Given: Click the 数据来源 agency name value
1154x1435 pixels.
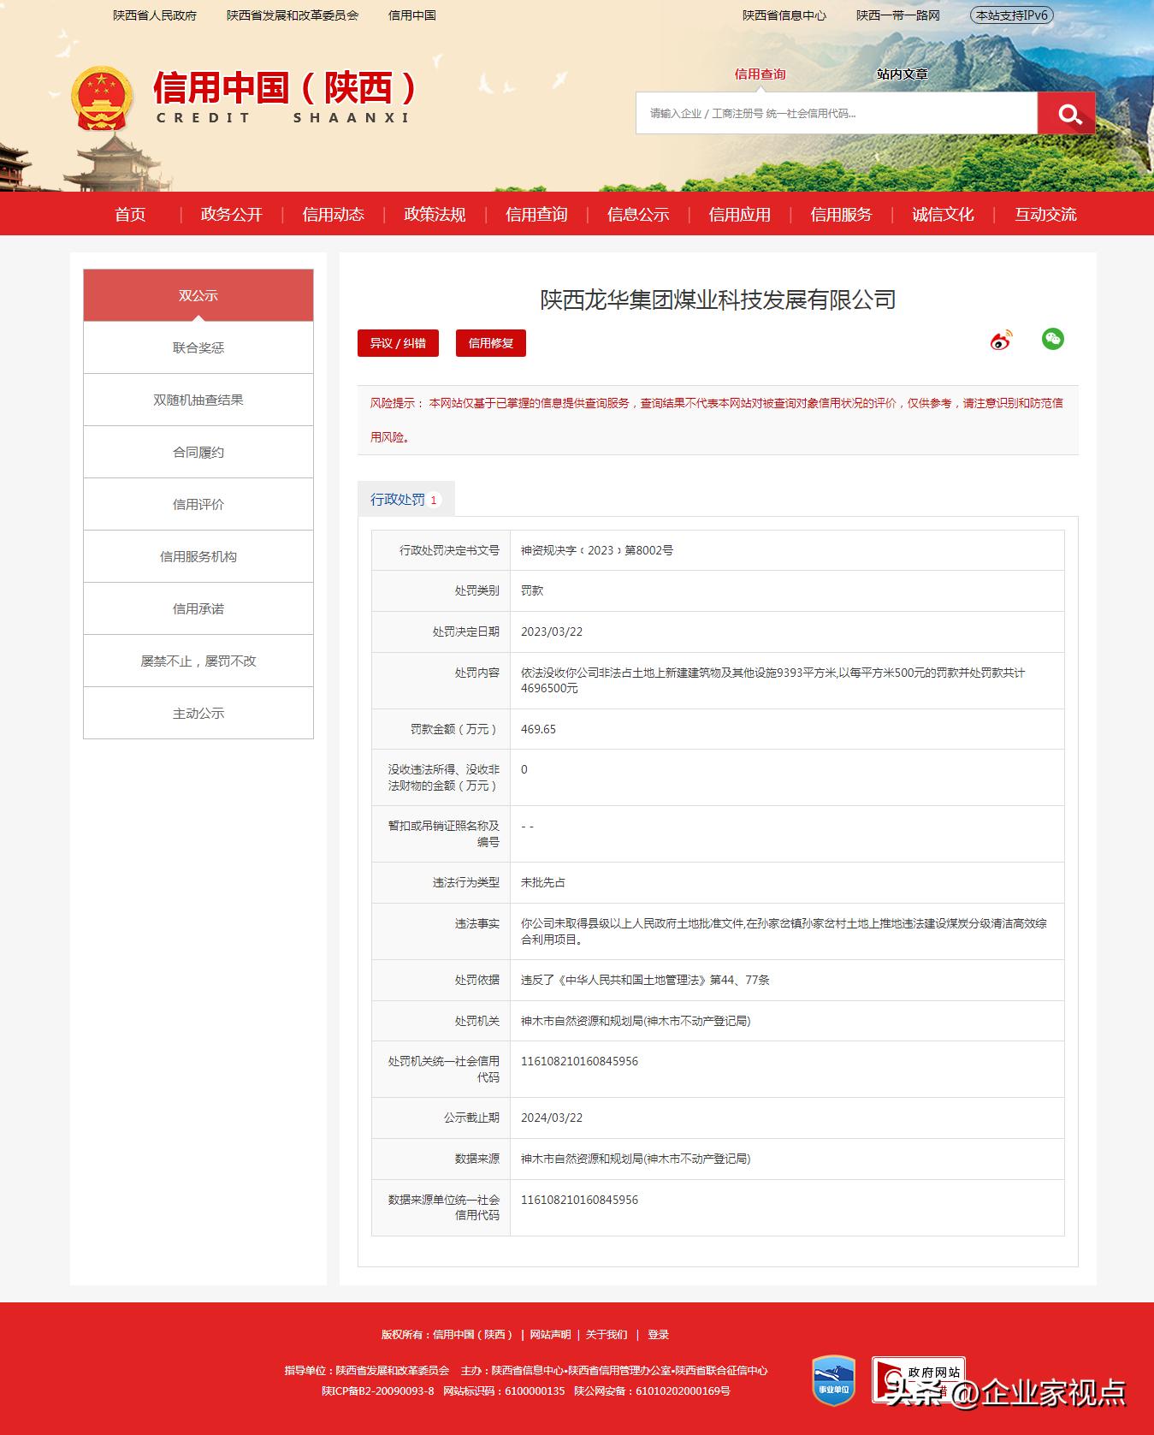Looking at the screenshot, I should [636, 1159].
